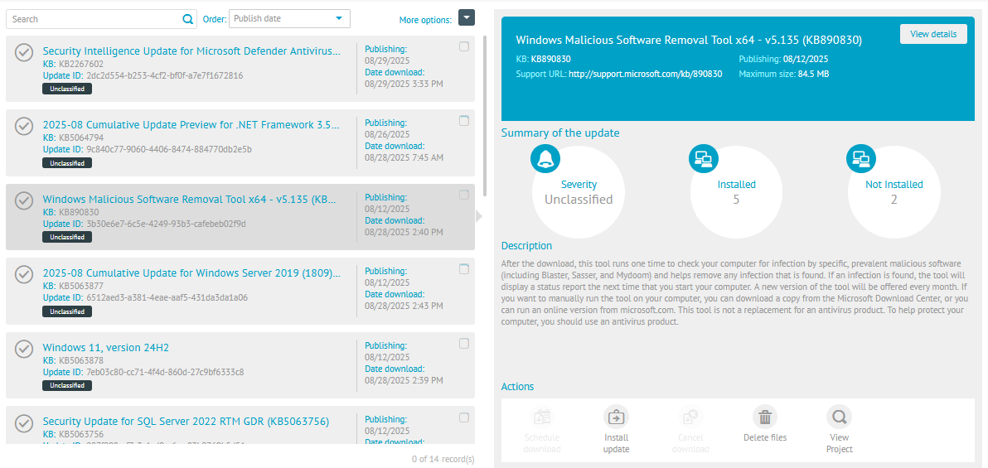Click status check icon for Malicious Software Removal Tool

(x=24, y=200)
